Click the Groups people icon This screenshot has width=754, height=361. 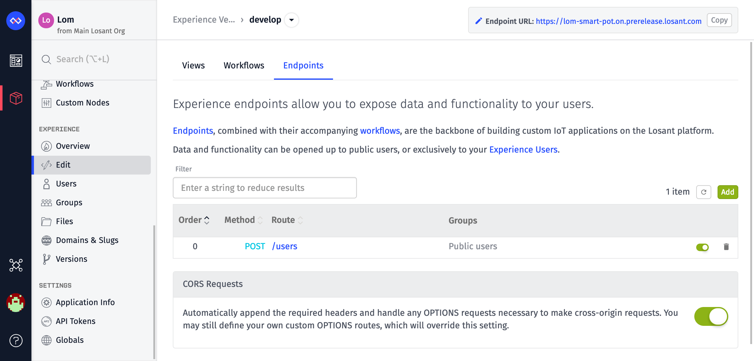coord(46,203)
